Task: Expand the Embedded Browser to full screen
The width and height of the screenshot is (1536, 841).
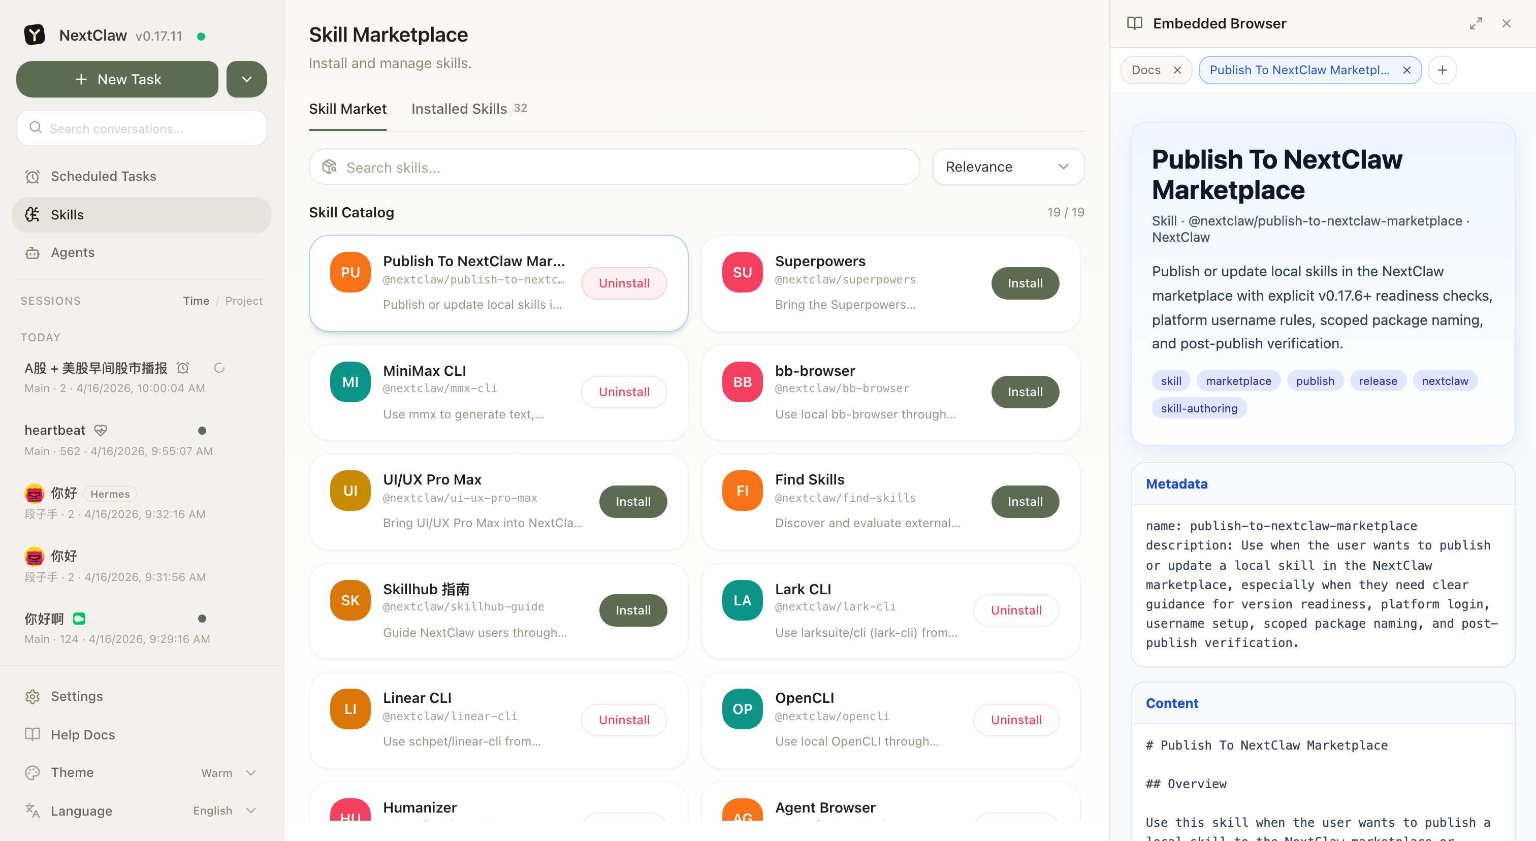Action: (1477, 23)
